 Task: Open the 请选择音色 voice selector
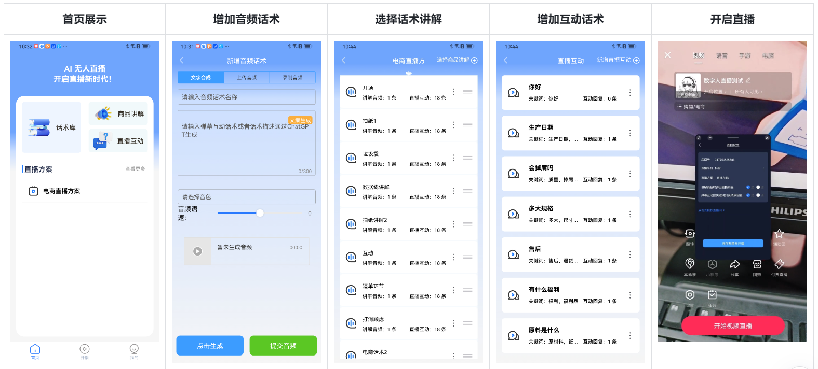(x=247, y=197)
